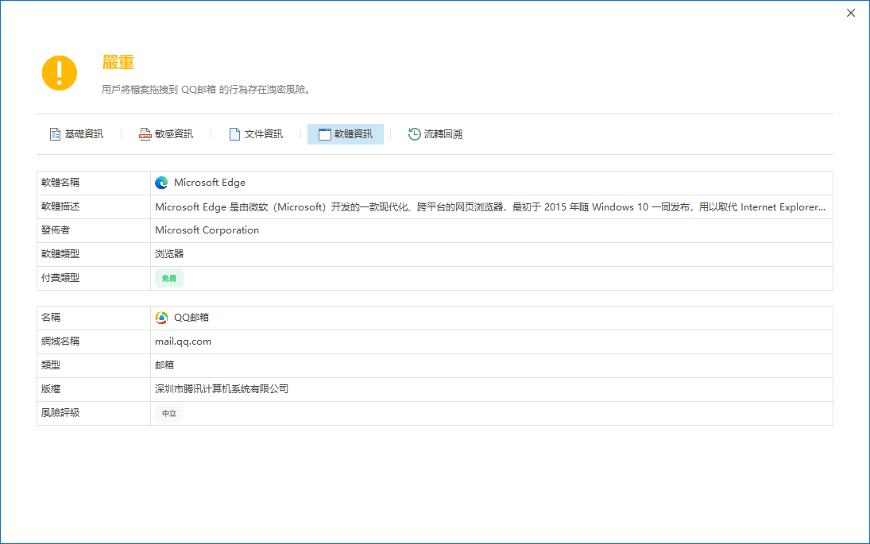
Task: Click the Microsoft Corporation publisher value
Action: coord(207,230)
